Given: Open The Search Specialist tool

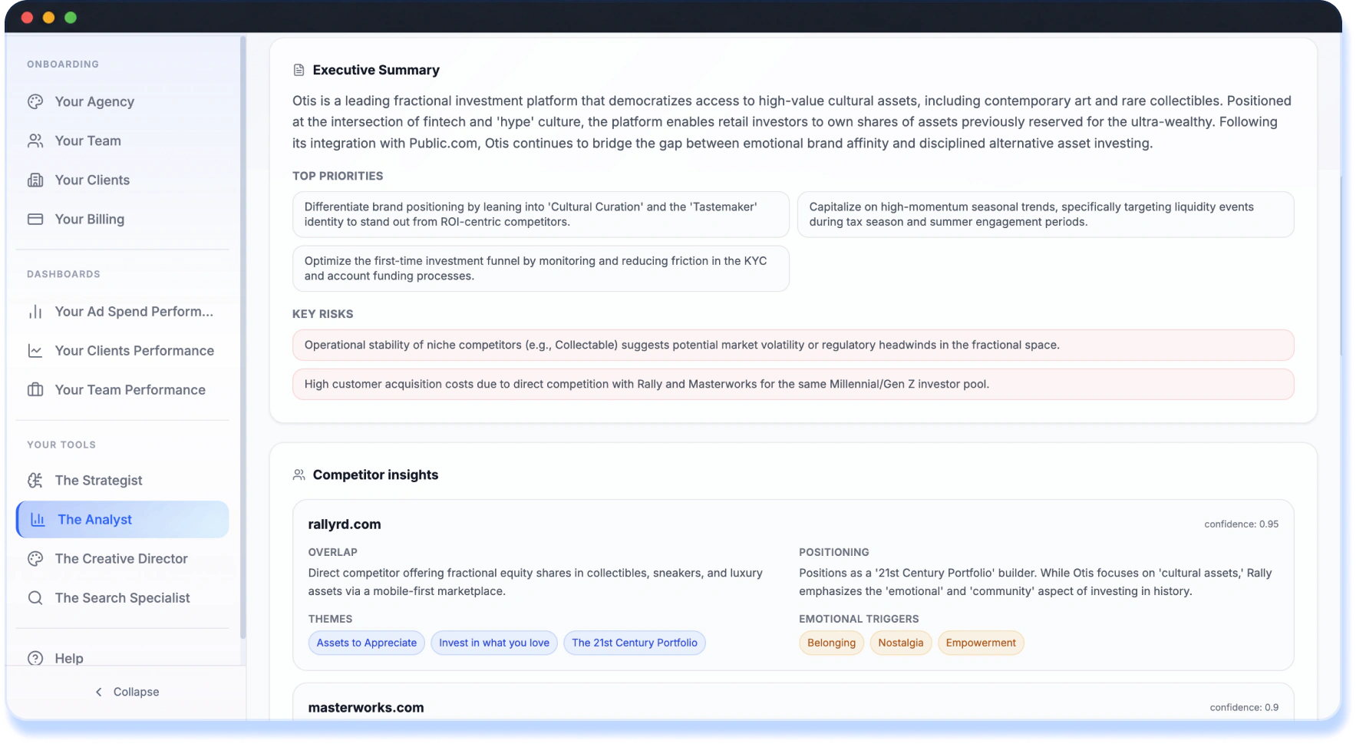Looking at the screenshot, I should (122, 597).
